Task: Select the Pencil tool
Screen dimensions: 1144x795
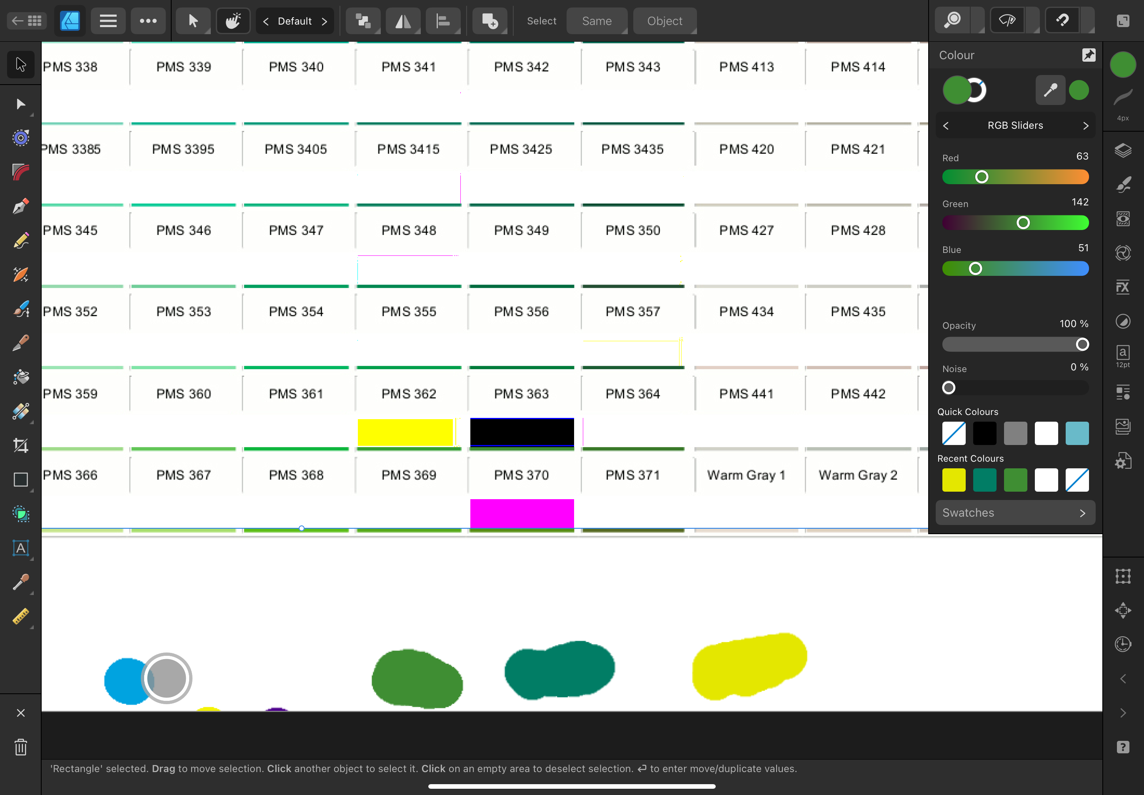Action: pos(20,240)
